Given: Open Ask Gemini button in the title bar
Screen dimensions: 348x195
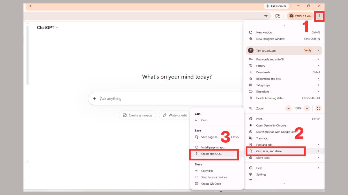Looking at the screenshot, I should (x=276, y=6).
